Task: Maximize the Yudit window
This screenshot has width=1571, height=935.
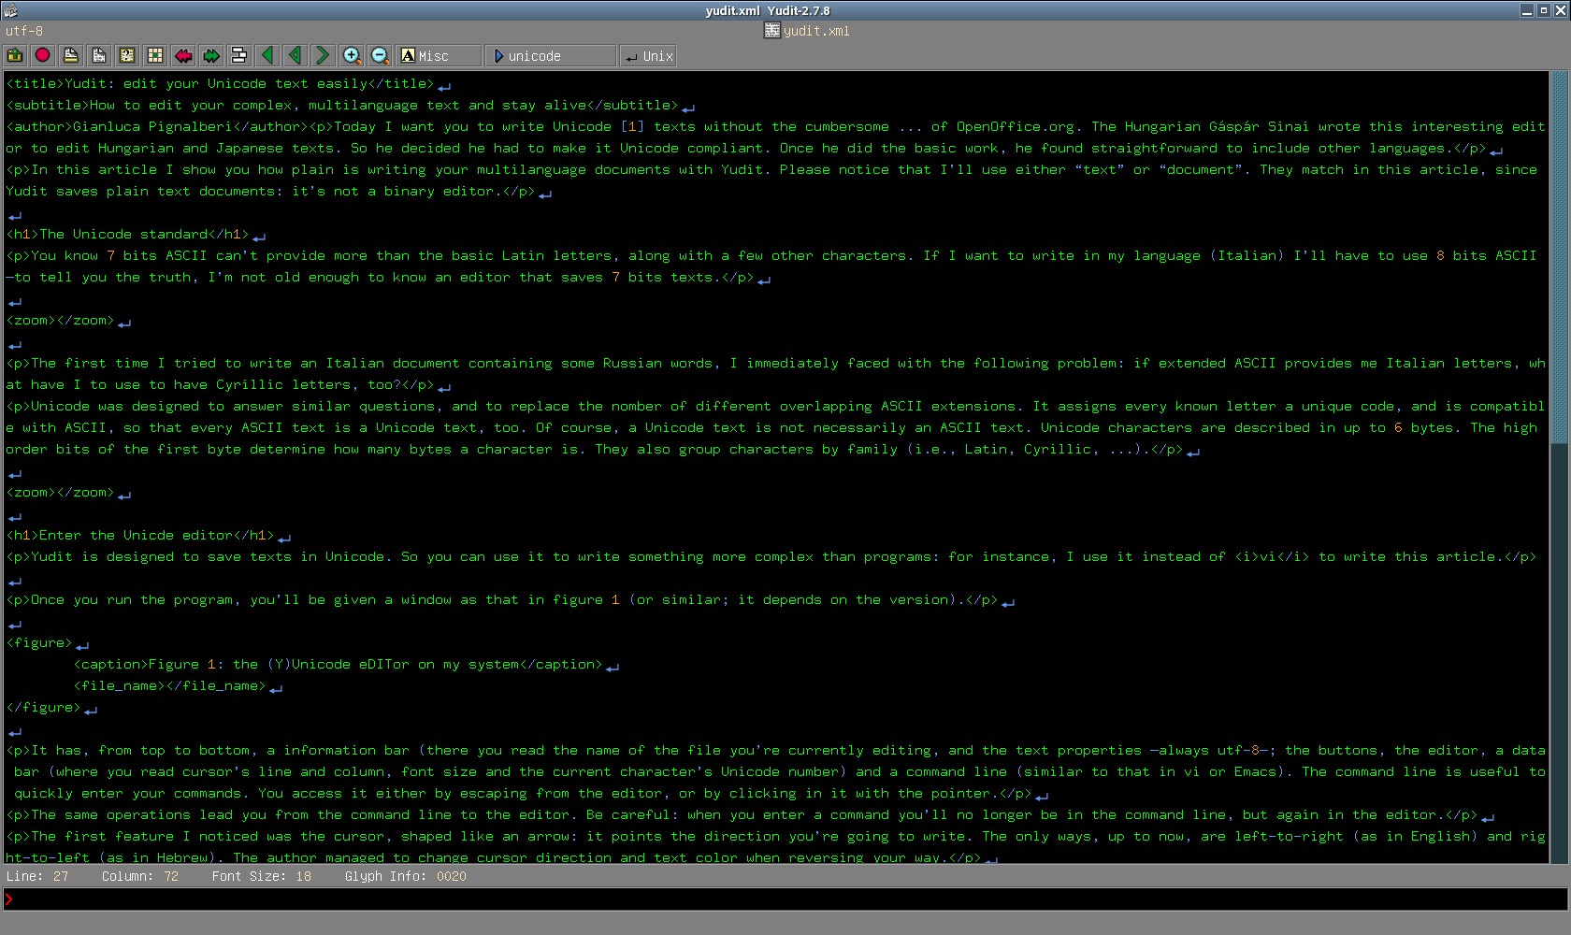Action: tap(1544, 10)
